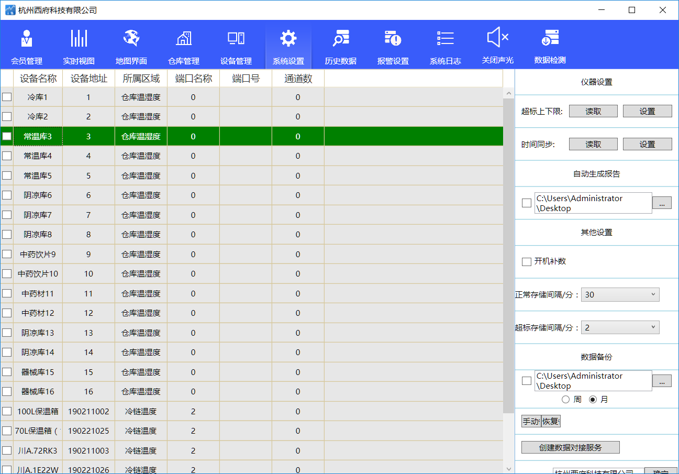Viewport: 679px width, 474px height.
Task: Browse report path with ... button
Action: pyautogui.click(x=662, y=203)
